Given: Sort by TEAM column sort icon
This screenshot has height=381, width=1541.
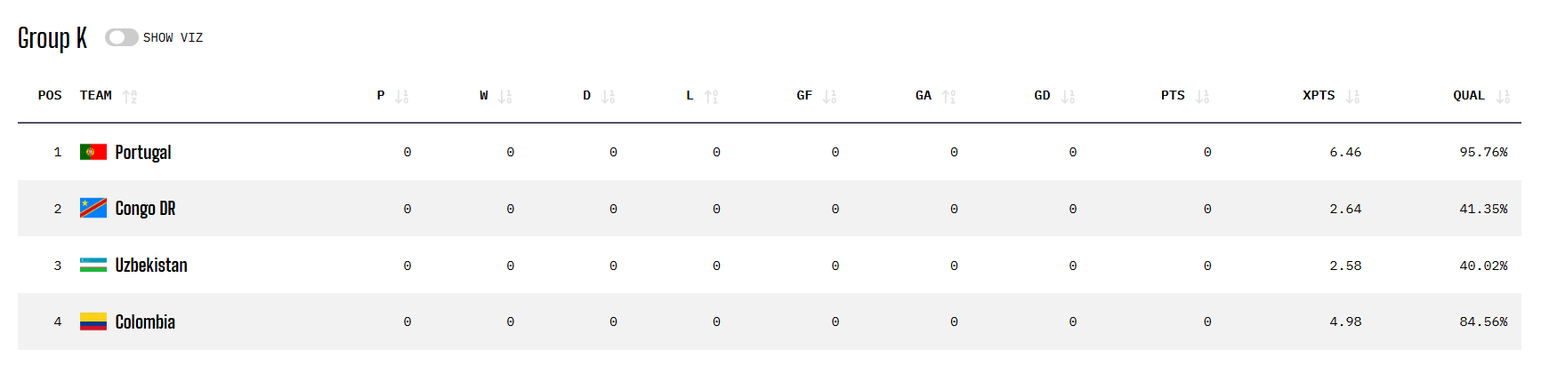Looking at the screenshot, I should 130,96.
